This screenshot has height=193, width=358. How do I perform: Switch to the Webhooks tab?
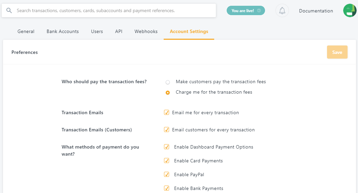[146, 31]
